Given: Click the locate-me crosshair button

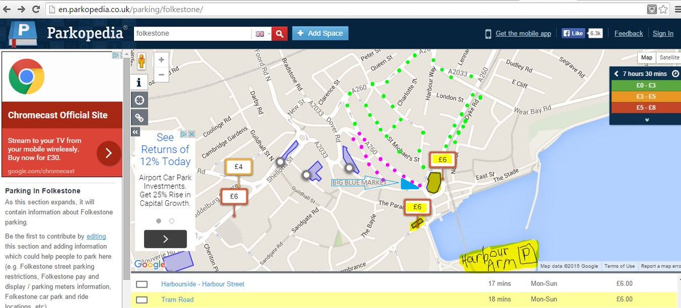Looking at the screenshot, I should click(x=139, y=100).
